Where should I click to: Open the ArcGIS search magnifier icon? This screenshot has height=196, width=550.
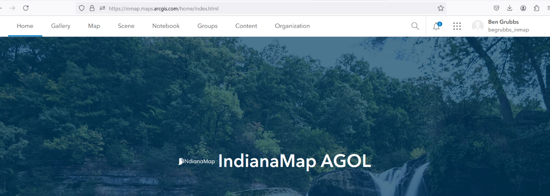click(415, 26)
